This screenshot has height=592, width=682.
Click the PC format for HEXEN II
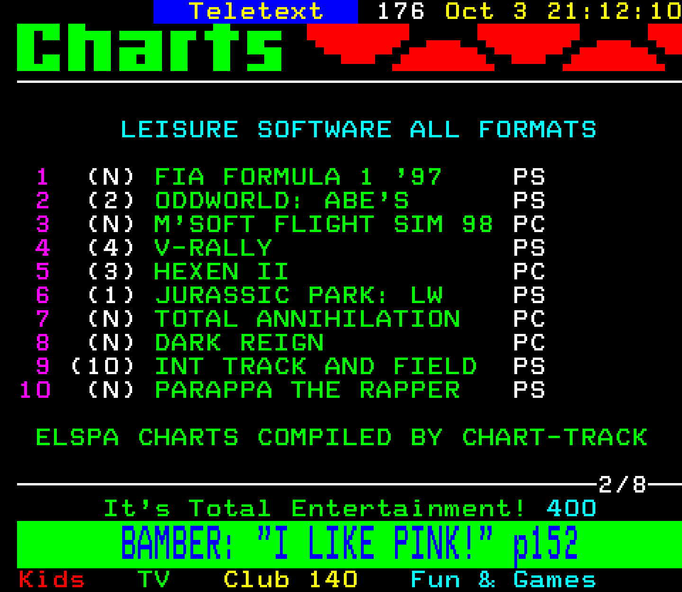[x=529, y=272]
